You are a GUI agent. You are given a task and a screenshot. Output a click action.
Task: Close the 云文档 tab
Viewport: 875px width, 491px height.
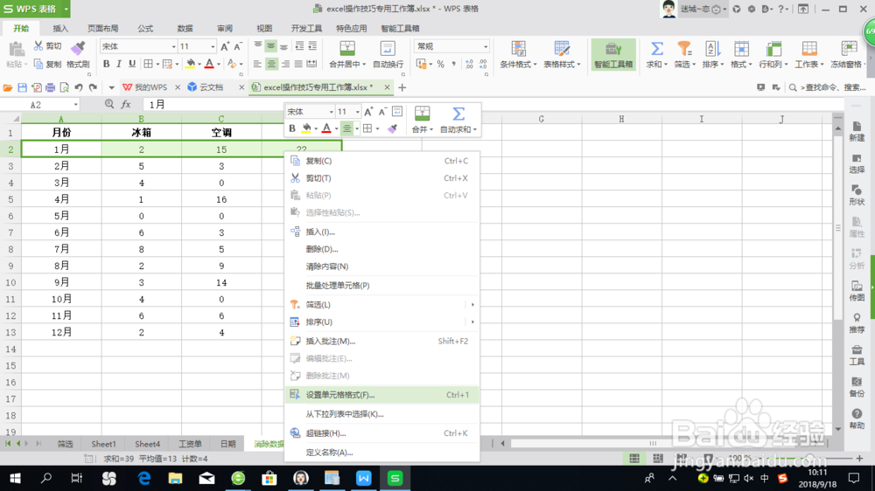point(241,87)
